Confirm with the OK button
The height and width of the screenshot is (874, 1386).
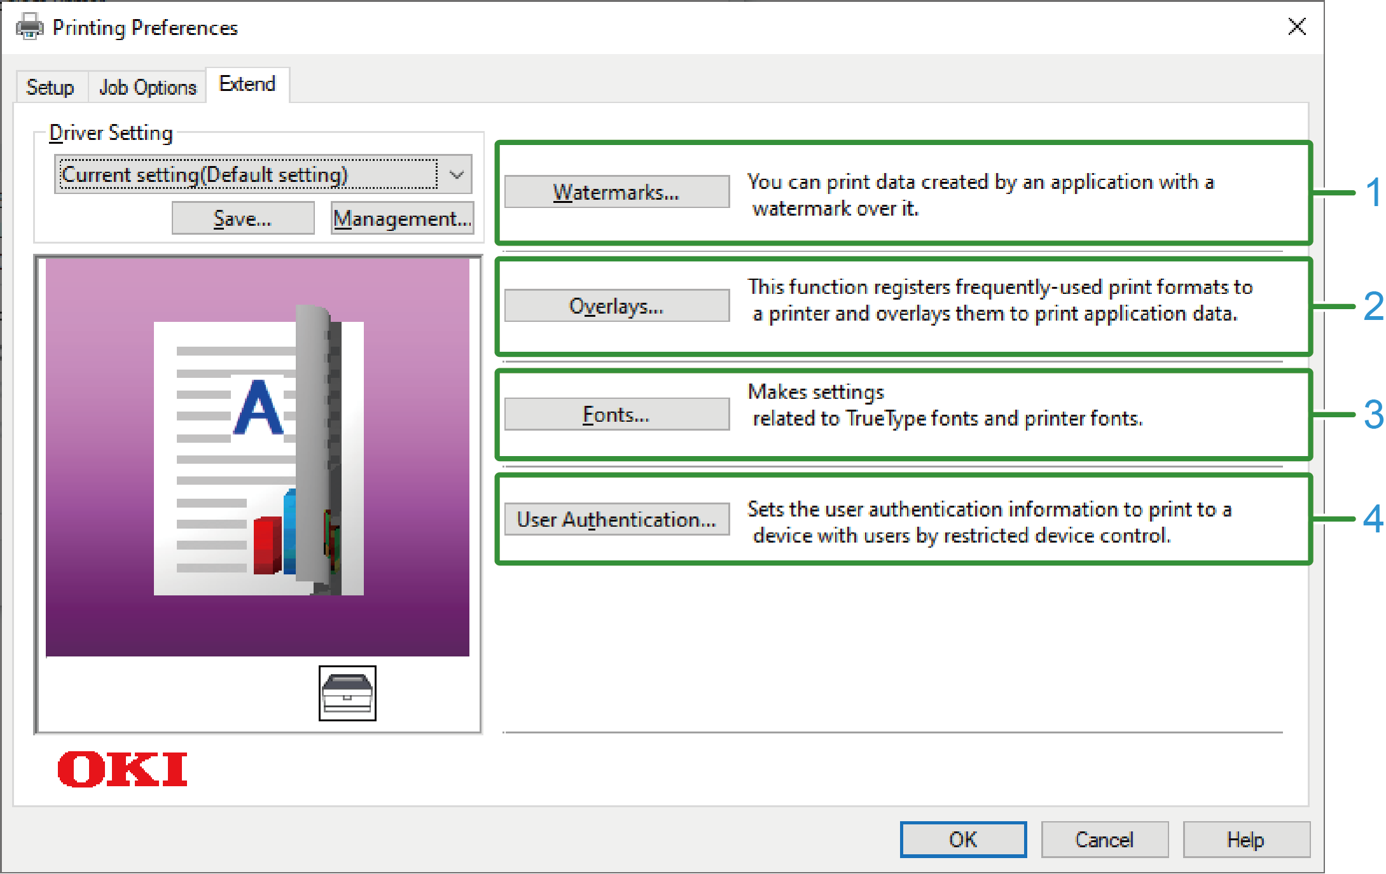[962, 840]
